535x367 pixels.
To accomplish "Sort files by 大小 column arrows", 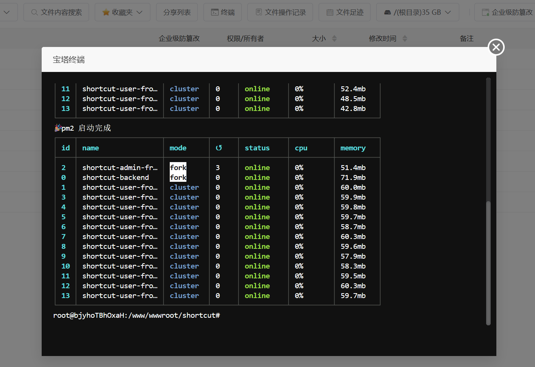I will (x=334, y=38).
